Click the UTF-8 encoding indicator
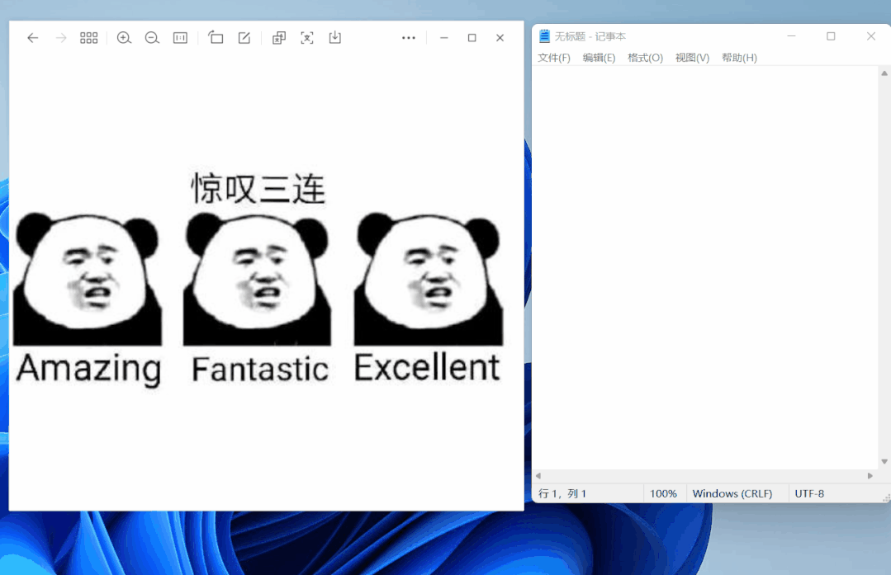 (808, 493)
